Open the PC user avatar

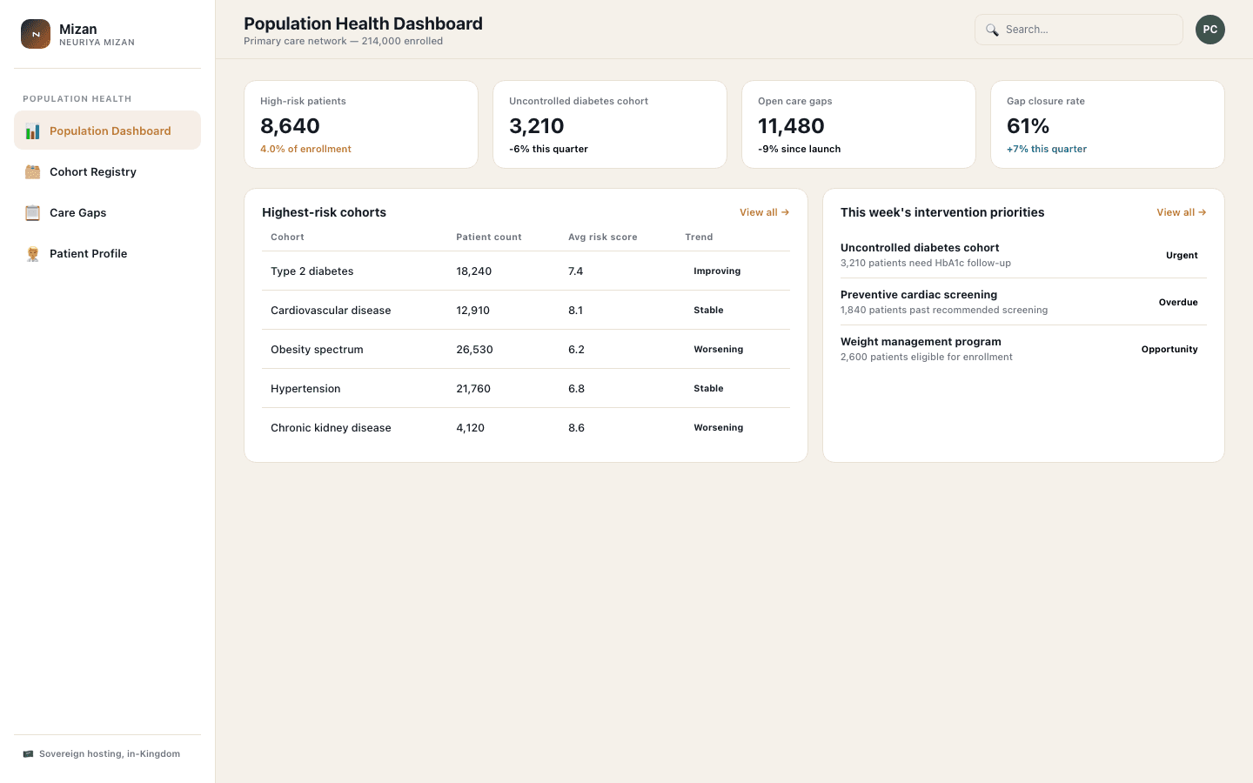[1209, 30]
